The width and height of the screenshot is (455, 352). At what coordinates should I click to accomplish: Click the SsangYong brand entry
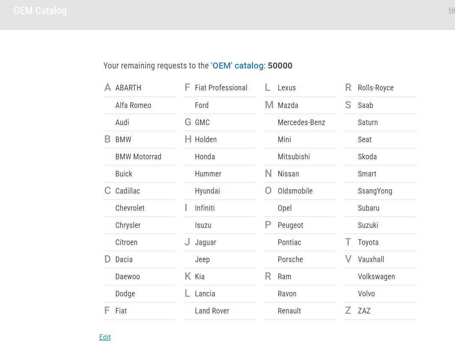375,191
